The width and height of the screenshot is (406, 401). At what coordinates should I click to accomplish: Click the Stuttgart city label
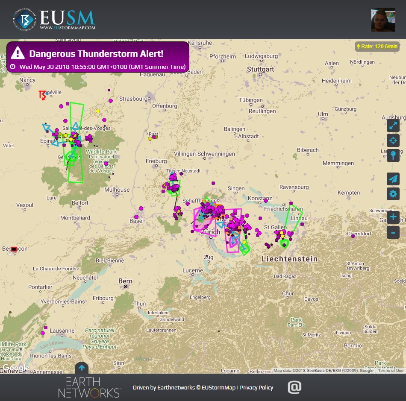point(260,69)
